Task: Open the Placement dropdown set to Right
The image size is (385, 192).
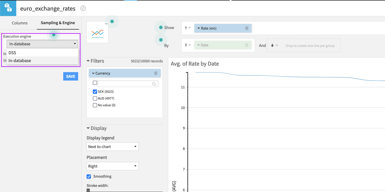Action: pyautogui.click(x=113, y=166)
